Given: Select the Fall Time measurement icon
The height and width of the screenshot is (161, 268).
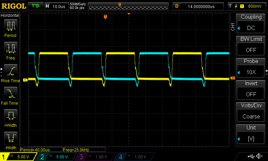Looking at the screenshot, I should tap(11, 94).
